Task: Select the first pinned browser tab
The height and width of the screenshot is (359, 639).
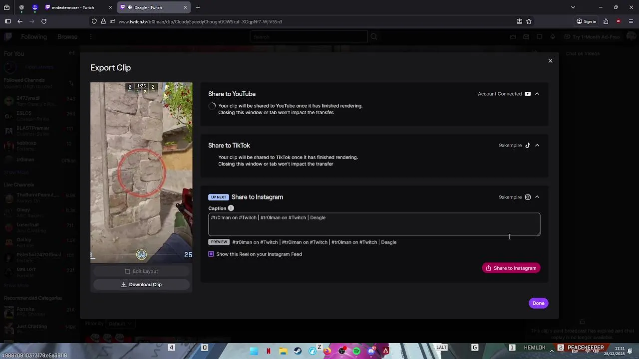Action: tap(21, 7)
